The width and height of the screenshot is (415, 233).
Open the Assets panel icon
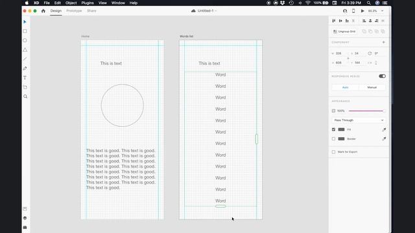point(25,208)
